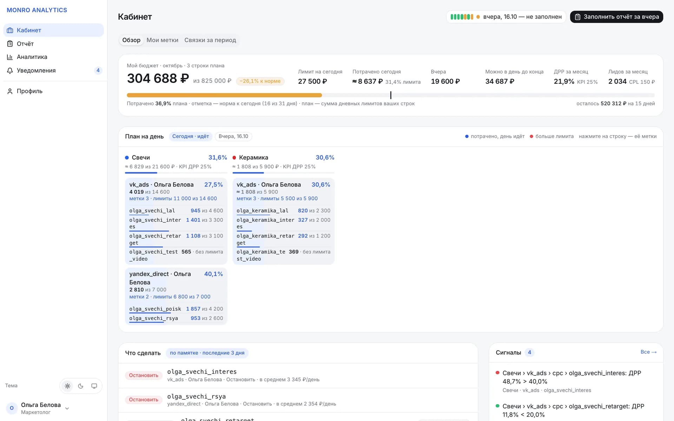Click the olga_keramika_lal label row
The height and width of the screenshot is (421, 674).
click(x=283, y=211)
